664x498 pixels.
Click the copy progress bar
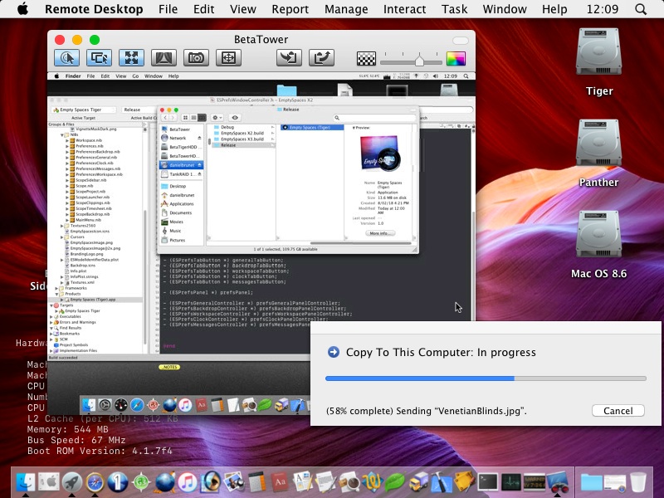[x=486, y=378]
